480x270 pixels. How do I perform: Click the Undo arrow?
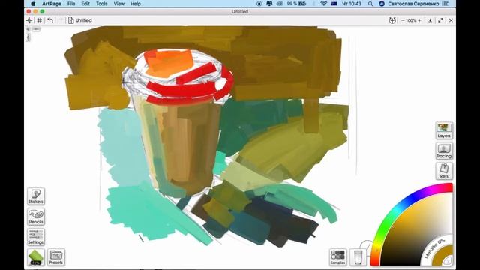(x=50, y=20)
